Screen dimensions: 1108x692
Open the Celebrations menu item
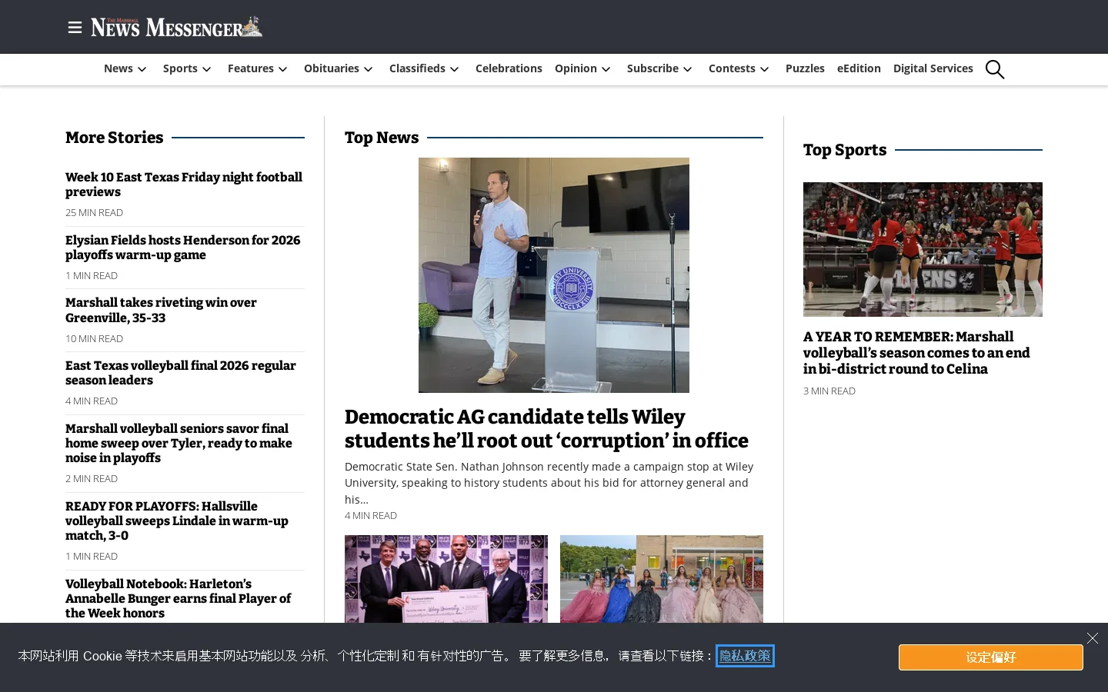pyautogui.click(x=509, y=68)
